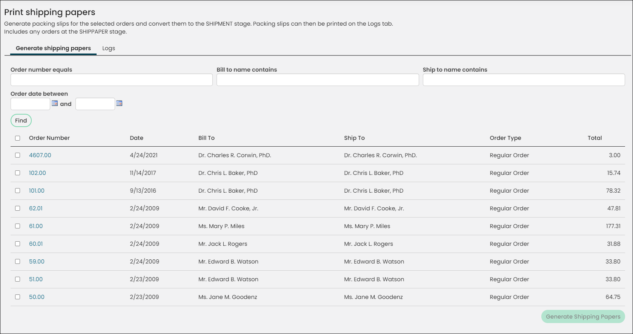Switch to the Logs tab

[109, 48]
